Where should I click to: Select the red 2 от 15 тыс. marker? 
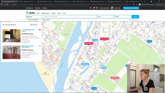(x=89, y=44)
